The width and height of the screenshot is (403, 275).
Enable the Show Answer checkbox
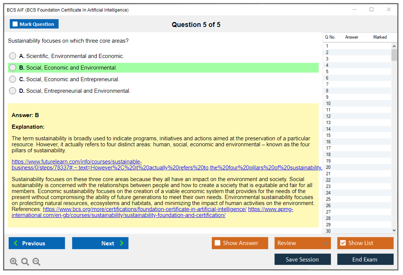click(x=217, y=243)
